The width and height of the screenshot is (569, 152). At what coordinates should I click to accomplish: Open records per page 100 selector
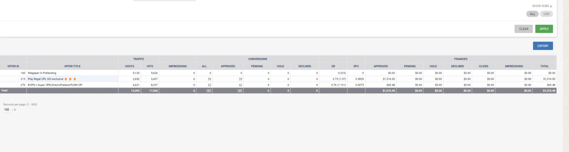[x=7, y=110]
